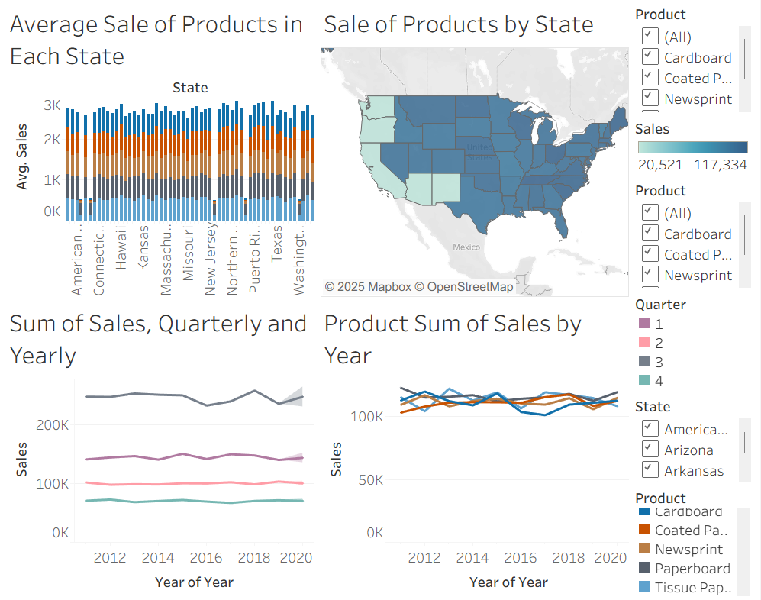
Task: Click the State filter list scrollbar
Action: [744, 442]
